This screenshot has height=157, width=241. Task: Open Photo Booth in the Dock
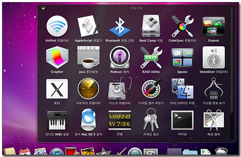(x=72, y=151)
